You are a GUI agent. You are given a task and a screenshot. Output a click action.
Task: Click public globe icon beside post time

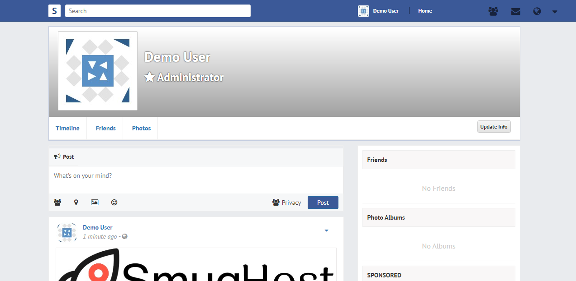coord(125,236)
